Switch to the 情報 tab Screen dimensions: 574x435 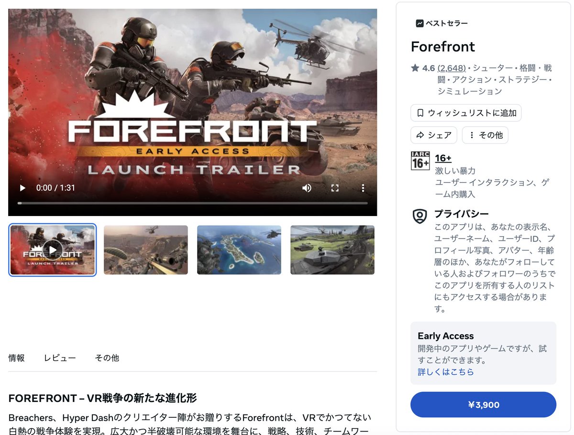click(x=17, y=358)
